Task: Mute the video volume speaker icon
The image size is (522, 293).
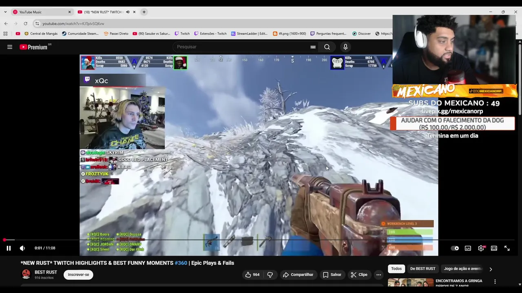Action: [22, 248]
